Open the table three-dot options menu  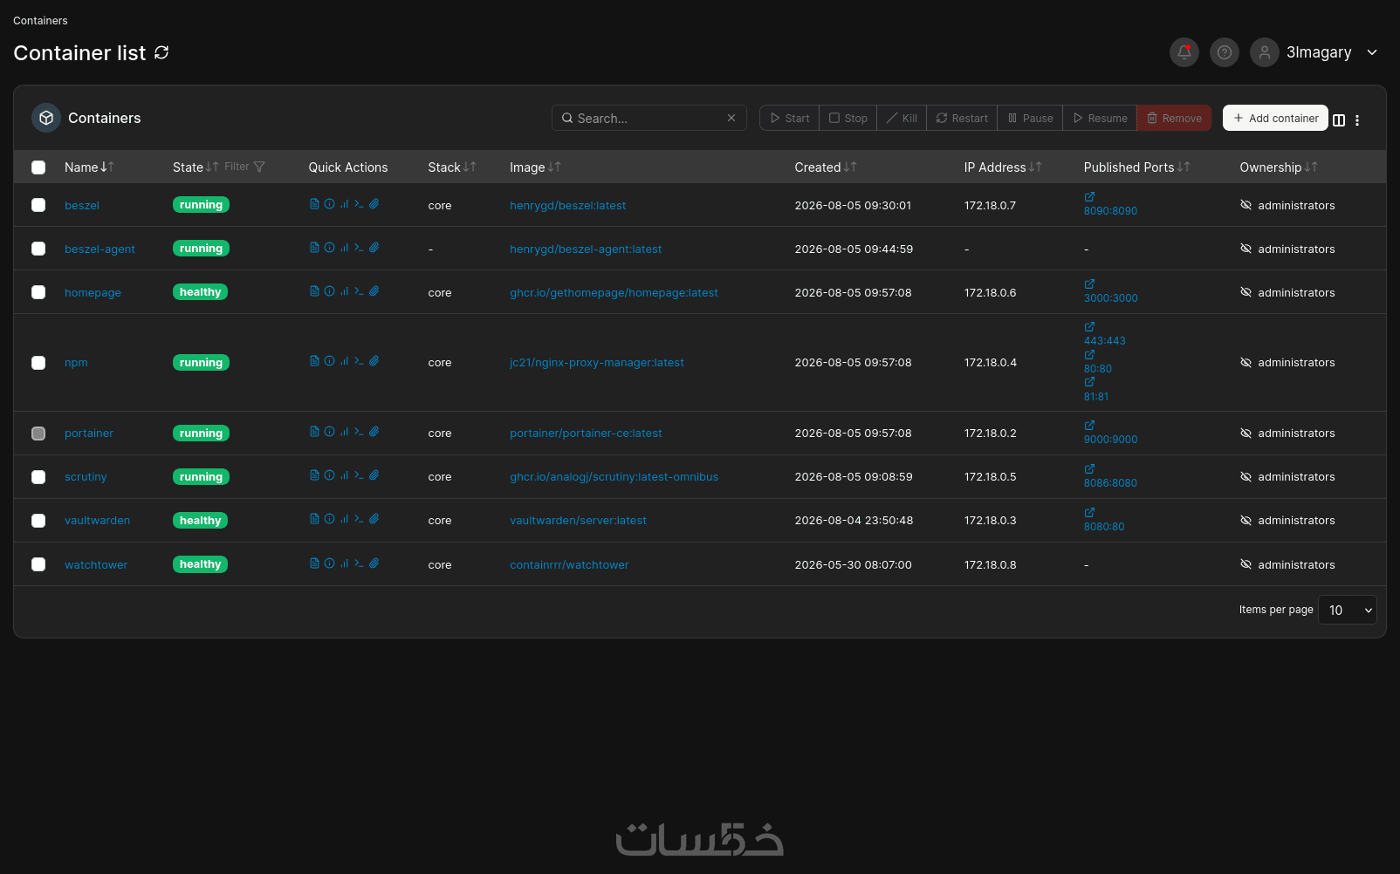tap(1357, 120)
